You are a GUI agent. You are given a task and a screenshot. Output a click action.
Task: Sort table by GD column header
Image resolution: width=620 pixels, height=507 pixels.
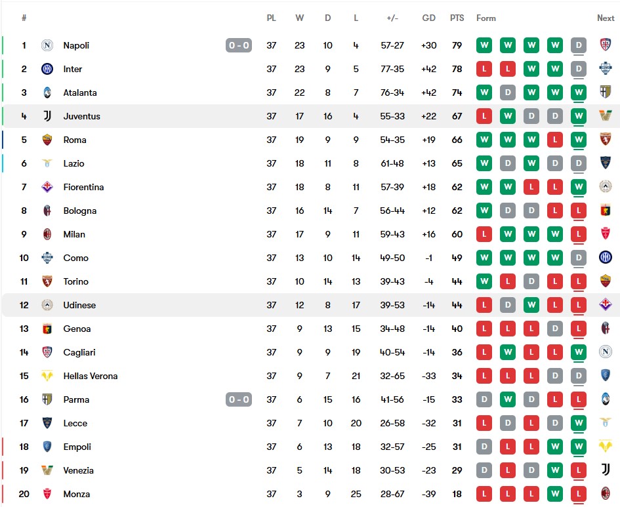click(428, 18)
